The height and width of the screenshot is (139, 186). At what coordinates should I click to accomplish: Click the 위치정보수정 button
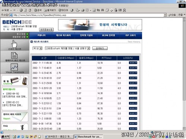[x=46, y=30]
